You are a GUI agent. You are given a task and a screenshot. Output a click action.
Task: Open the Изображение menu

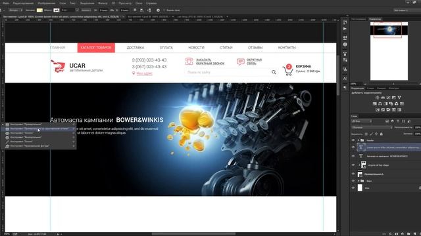47,3
